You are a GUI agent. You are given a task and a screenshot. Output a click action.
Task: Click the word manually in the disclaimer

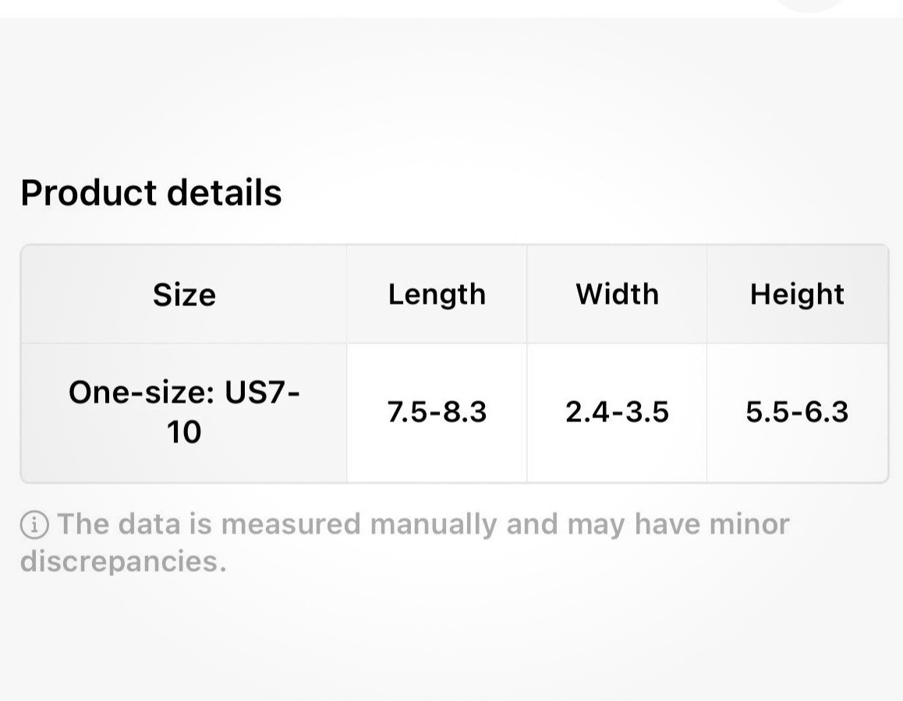433,525
